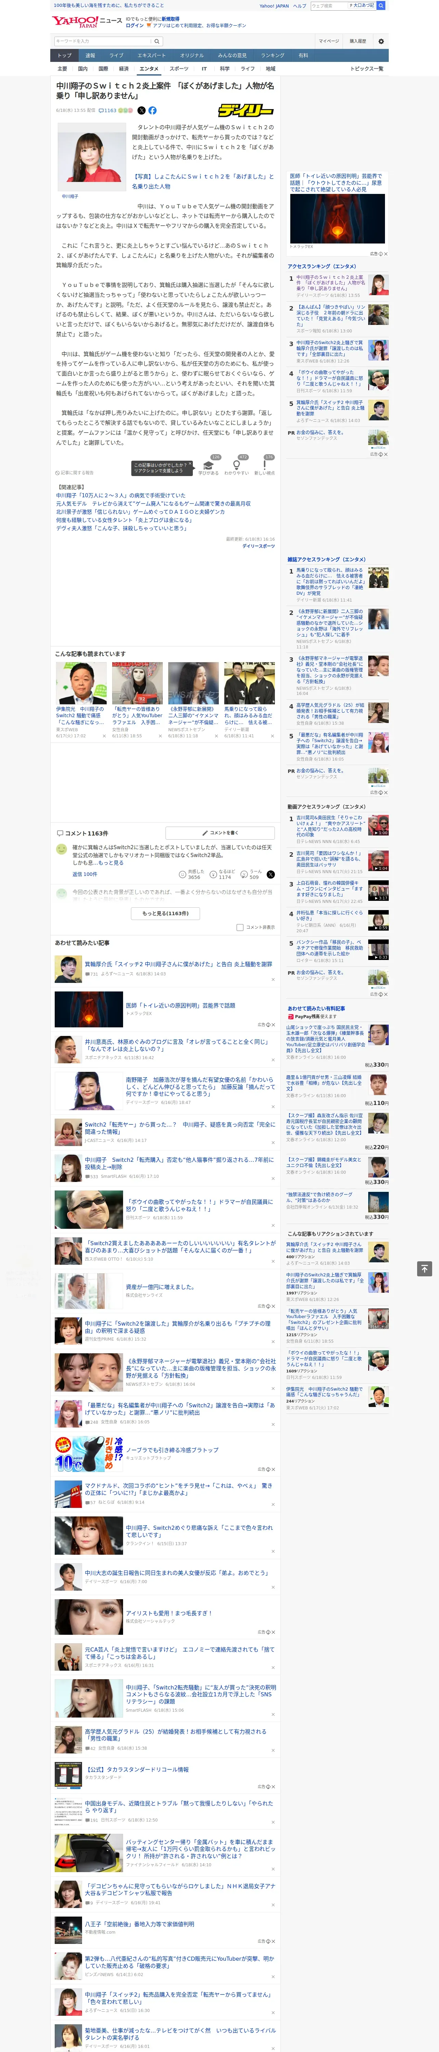Viewport: 439px width, 2052px height.
Task: Dismiss the 伊集院光 recommended article card
Action: (104, 736)
